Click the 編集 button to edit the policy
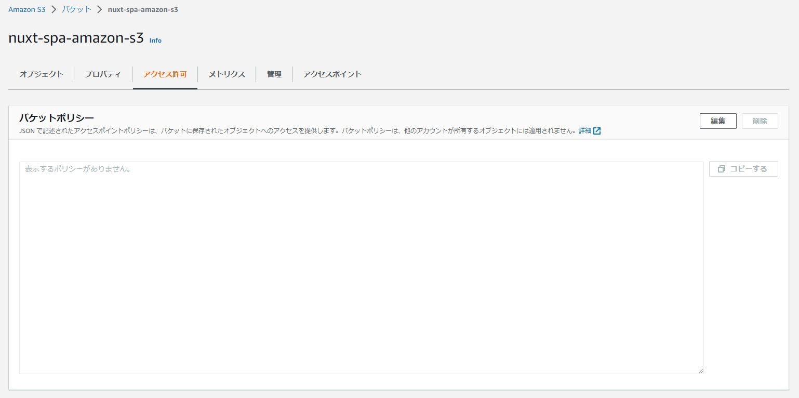799x398 pixels. [718, 121]
